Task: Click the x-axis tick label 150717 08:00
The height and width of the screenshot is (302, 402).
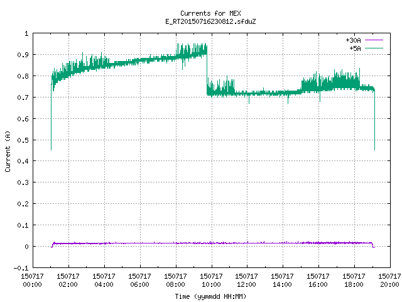Action: click(176, 281)
